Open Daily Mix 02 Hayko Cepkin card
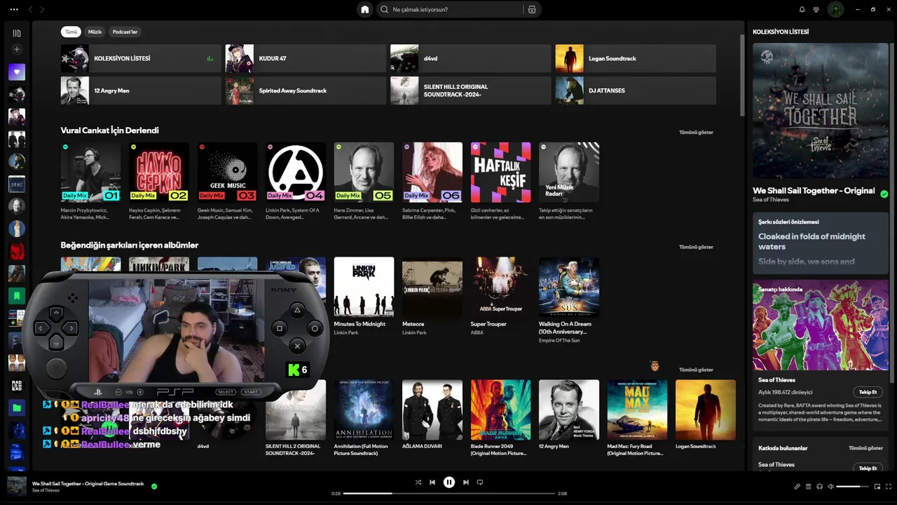 [159, 182]
